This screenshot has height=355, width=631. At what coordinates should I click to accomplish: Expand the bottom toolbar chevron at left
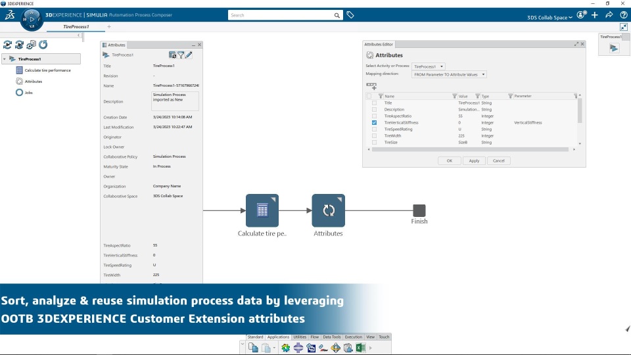tap(243, 344)
